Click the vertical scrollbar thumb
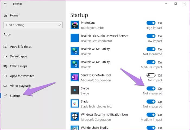Screen dimensions: 190x130 [x=189, y=86]
